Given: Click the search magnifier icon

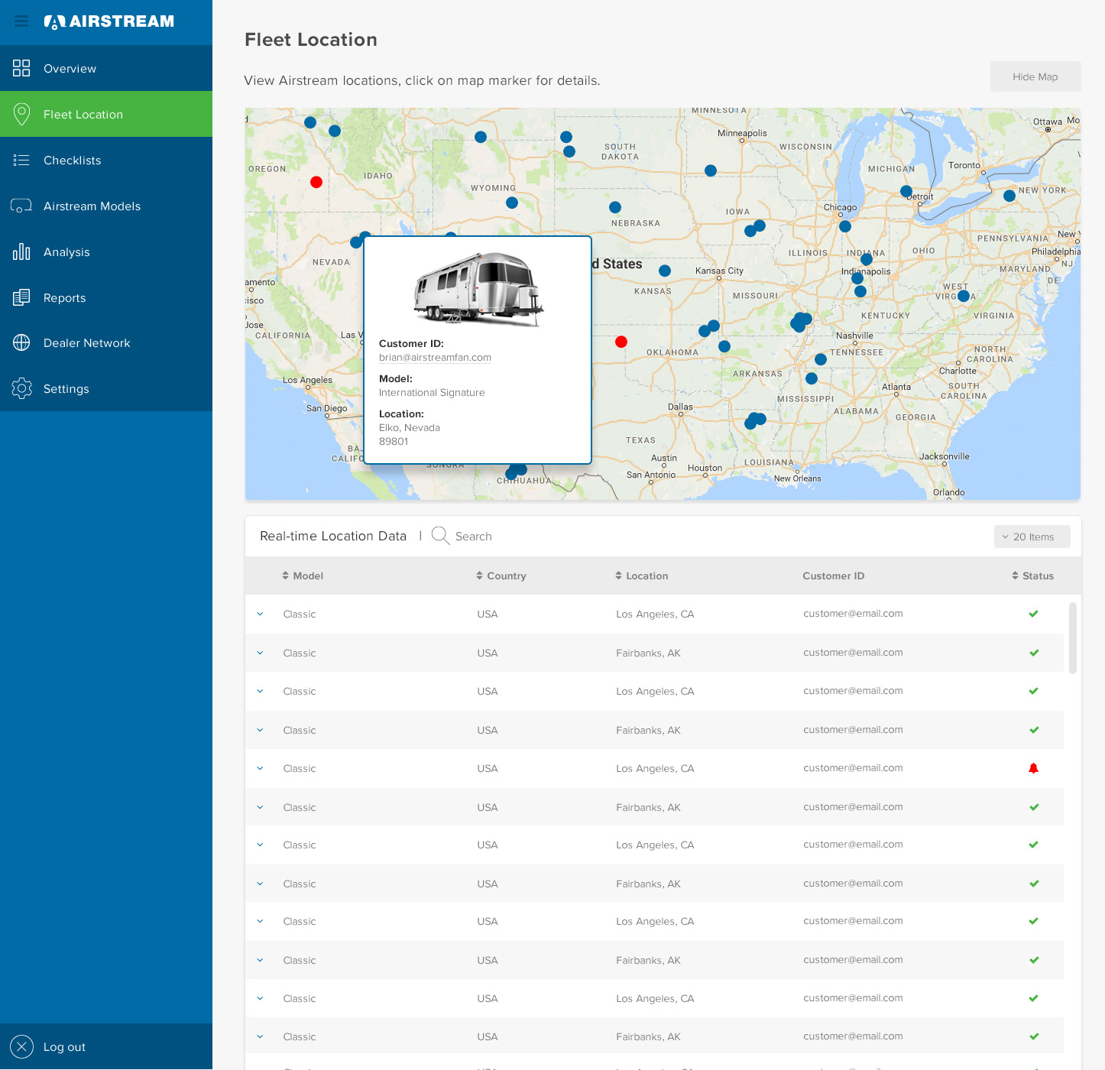Looking at the screenshot, I should pyautogui.click(x=440, y=536).
